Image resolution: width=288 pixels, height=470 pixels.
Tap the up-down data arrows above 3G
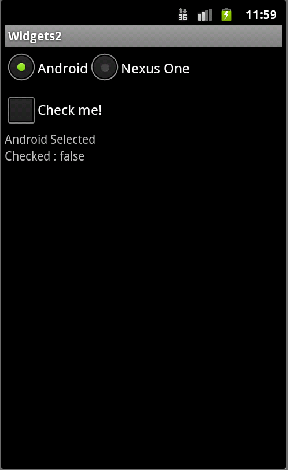pos(183,11)
